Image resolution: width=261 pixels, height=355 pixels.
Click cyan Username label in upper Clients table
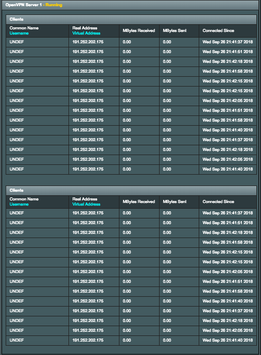pyautogui.click(x=19, y=33)
